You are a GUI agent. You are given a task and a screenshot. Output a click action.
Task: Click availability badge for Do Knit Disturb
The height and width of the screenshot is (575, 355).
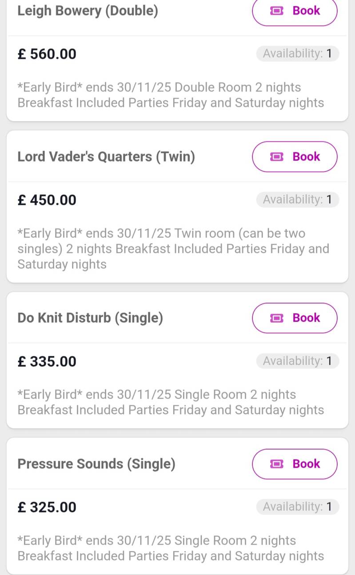pyautogui.click(x=297, y=361)
